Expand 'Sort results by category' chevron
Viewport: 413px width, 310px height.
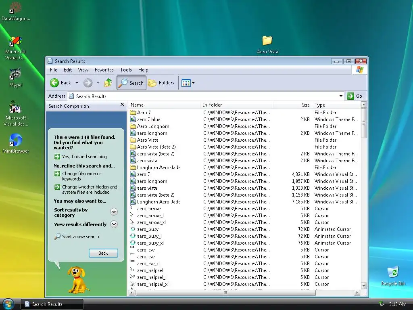[x=114, y=212]
